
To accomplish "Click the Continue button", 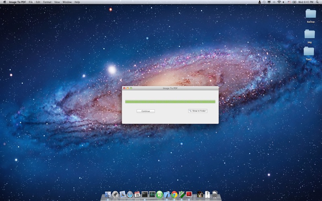I will [x=145, y=111].
